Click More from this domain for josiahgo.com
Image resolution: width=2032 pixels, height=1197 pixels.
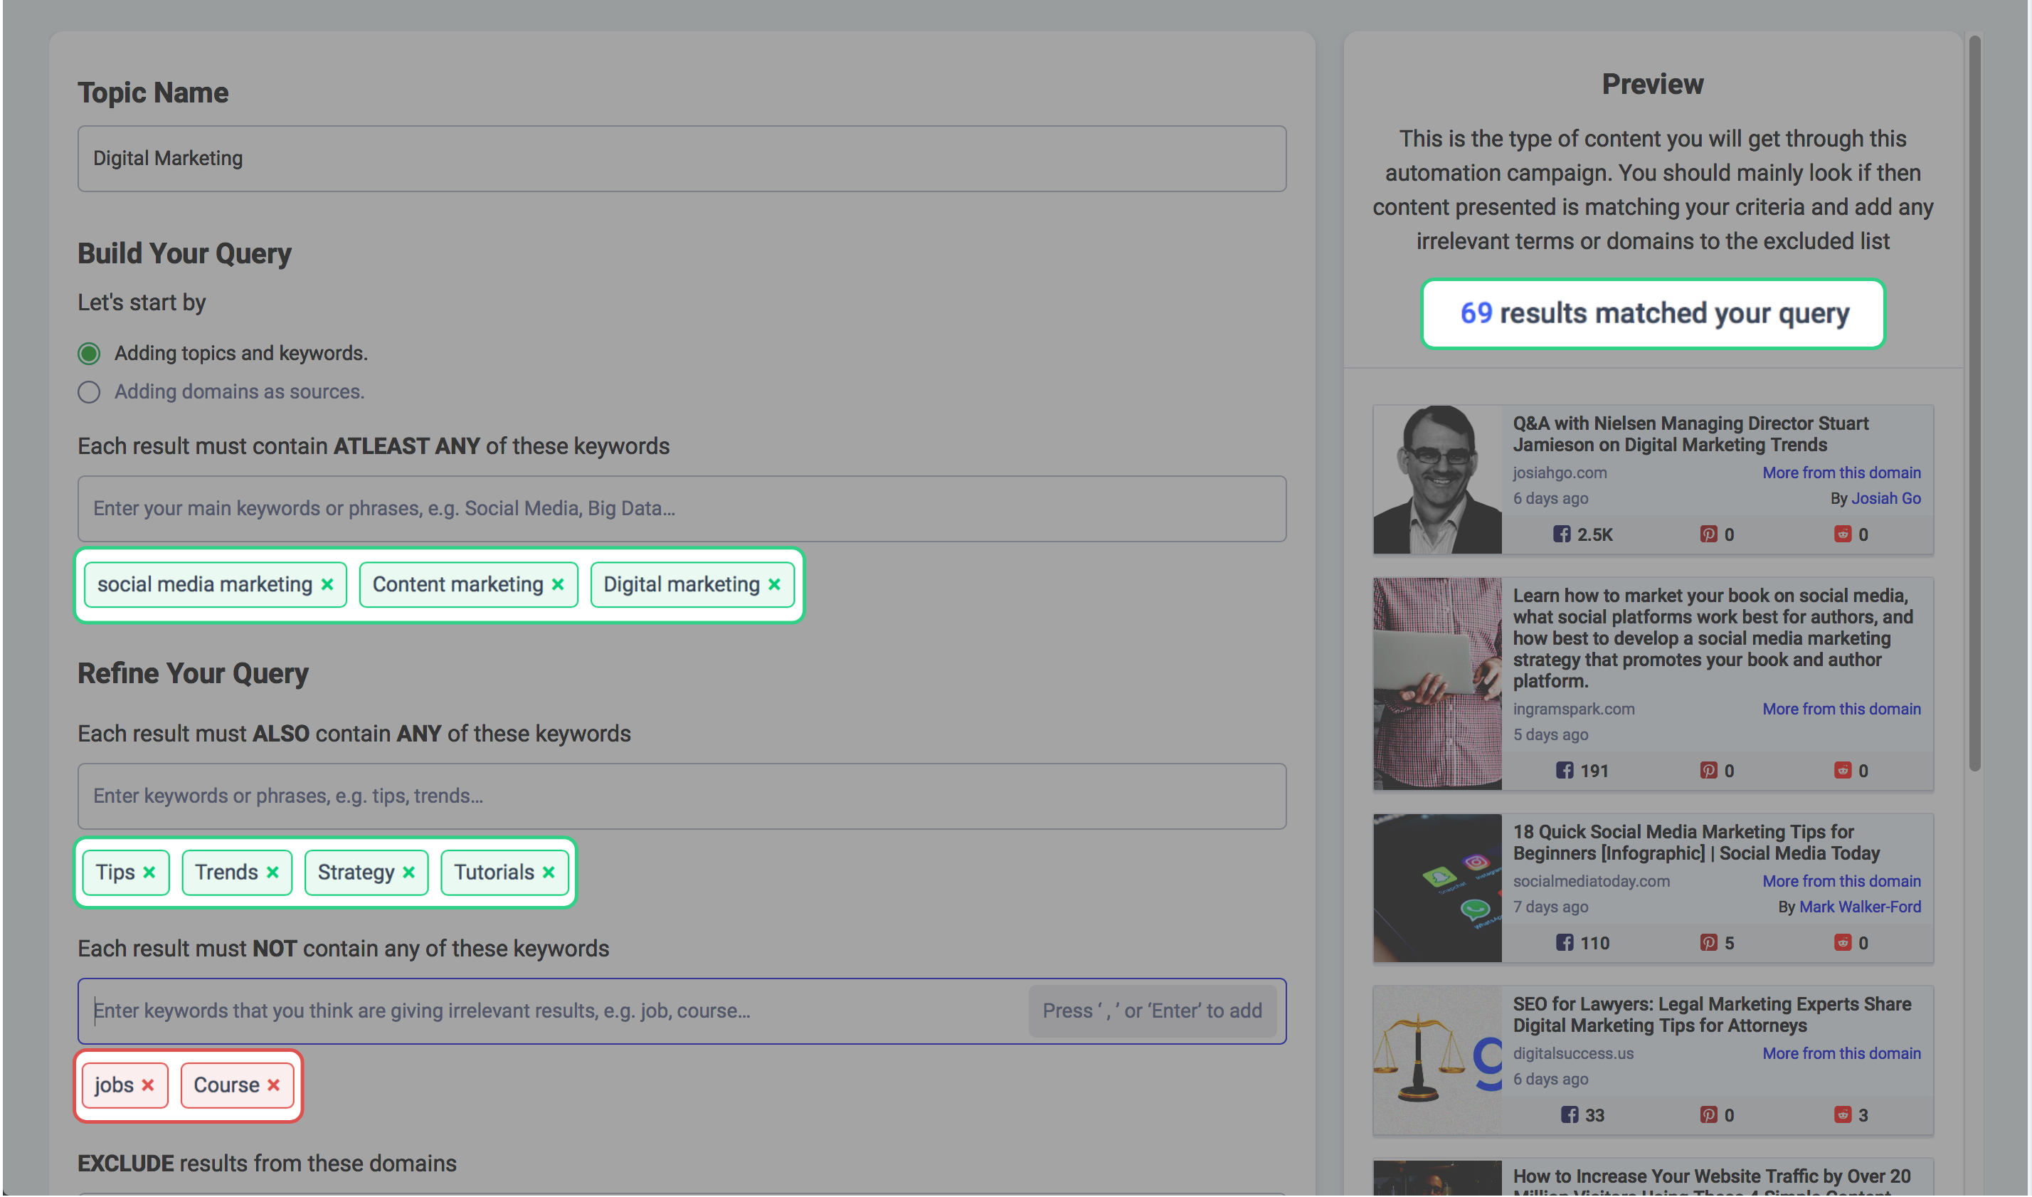(1842, 473)
